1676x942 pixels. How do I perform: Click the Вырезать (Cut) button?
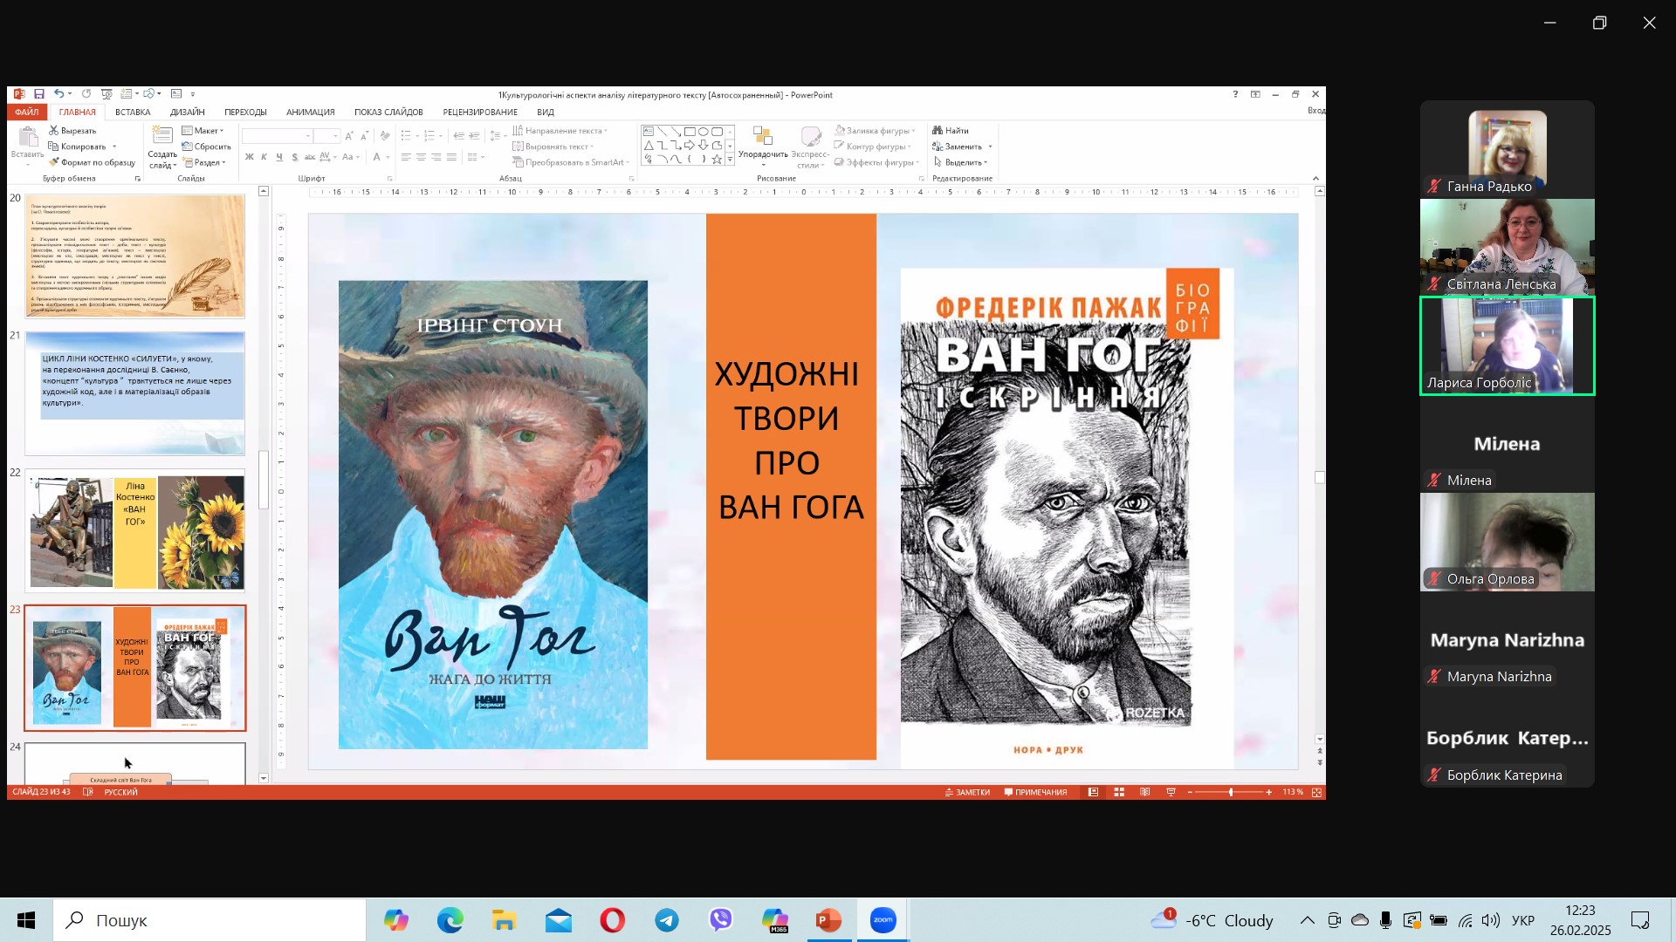tap(72, 131)
